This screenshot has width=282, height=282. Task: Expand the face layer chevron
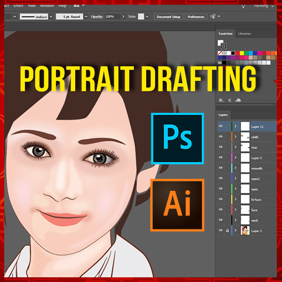click(235, 210)
